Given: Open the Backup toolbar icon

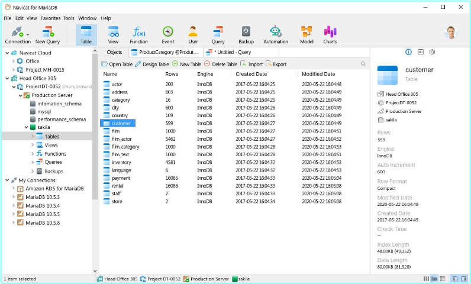Looking at the screenshot, I should (246, 34).
